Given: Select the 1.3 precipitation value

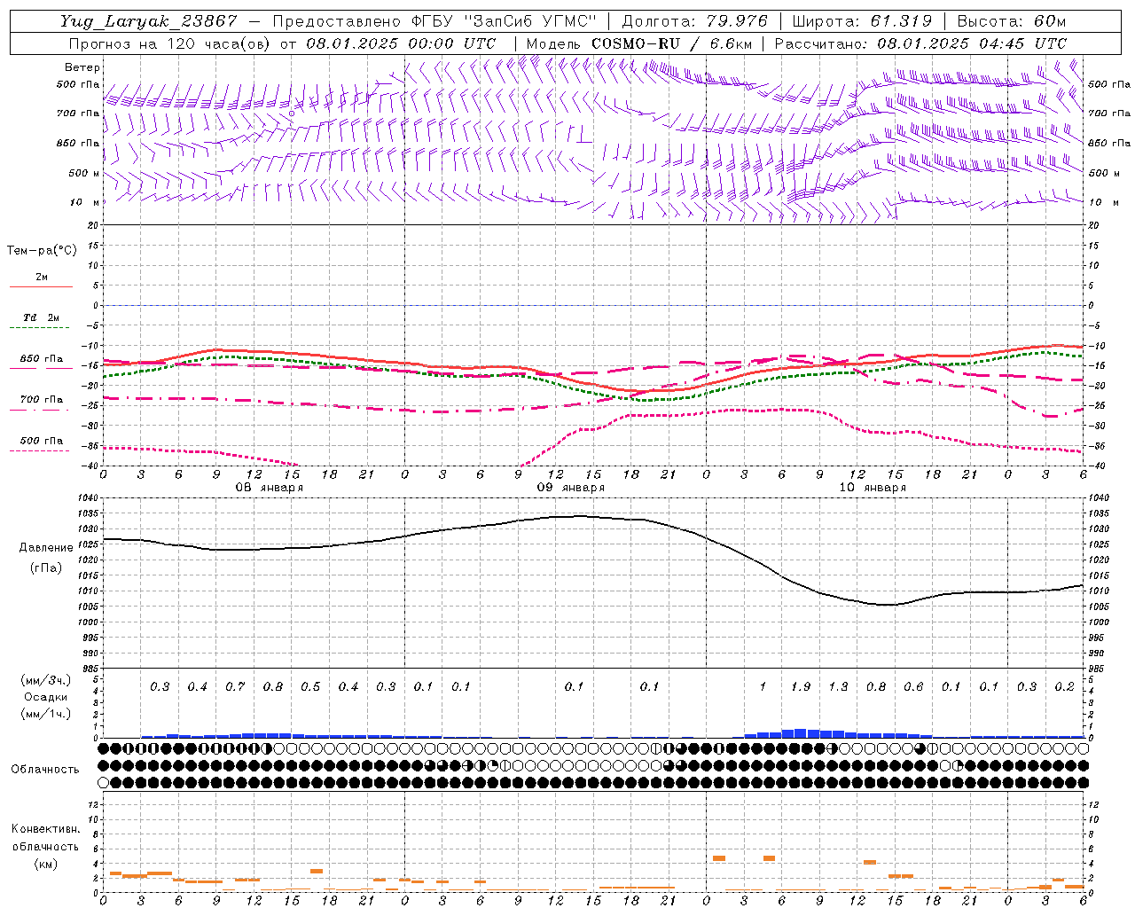Looking at the screenshot, I should pos(838,686).
